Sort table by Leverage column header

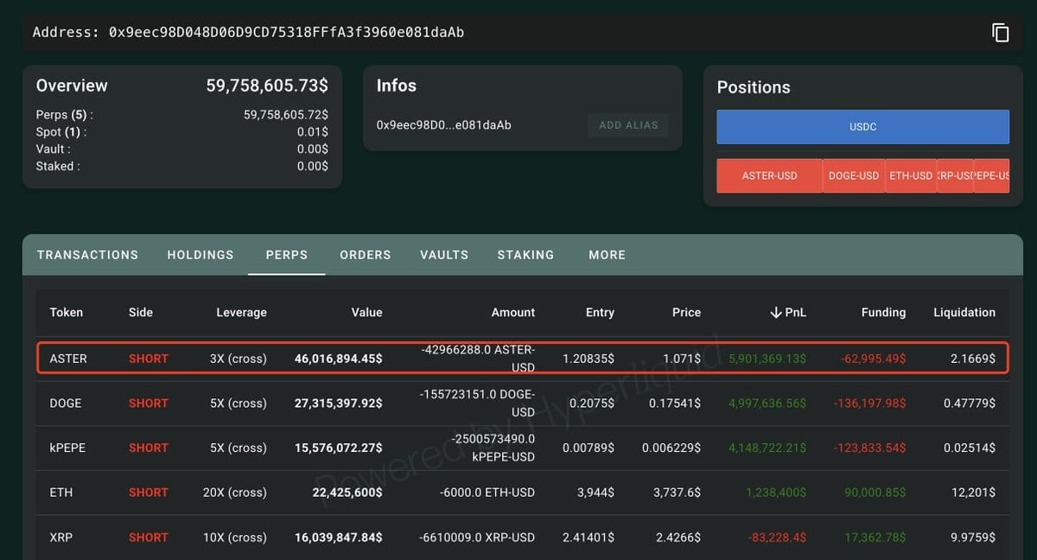click(x=241, y=313)
